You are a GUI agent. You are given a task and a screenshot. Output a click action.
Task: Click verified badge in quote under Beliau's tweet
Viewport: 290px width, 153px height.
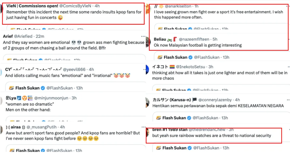[x=191, y=57]
